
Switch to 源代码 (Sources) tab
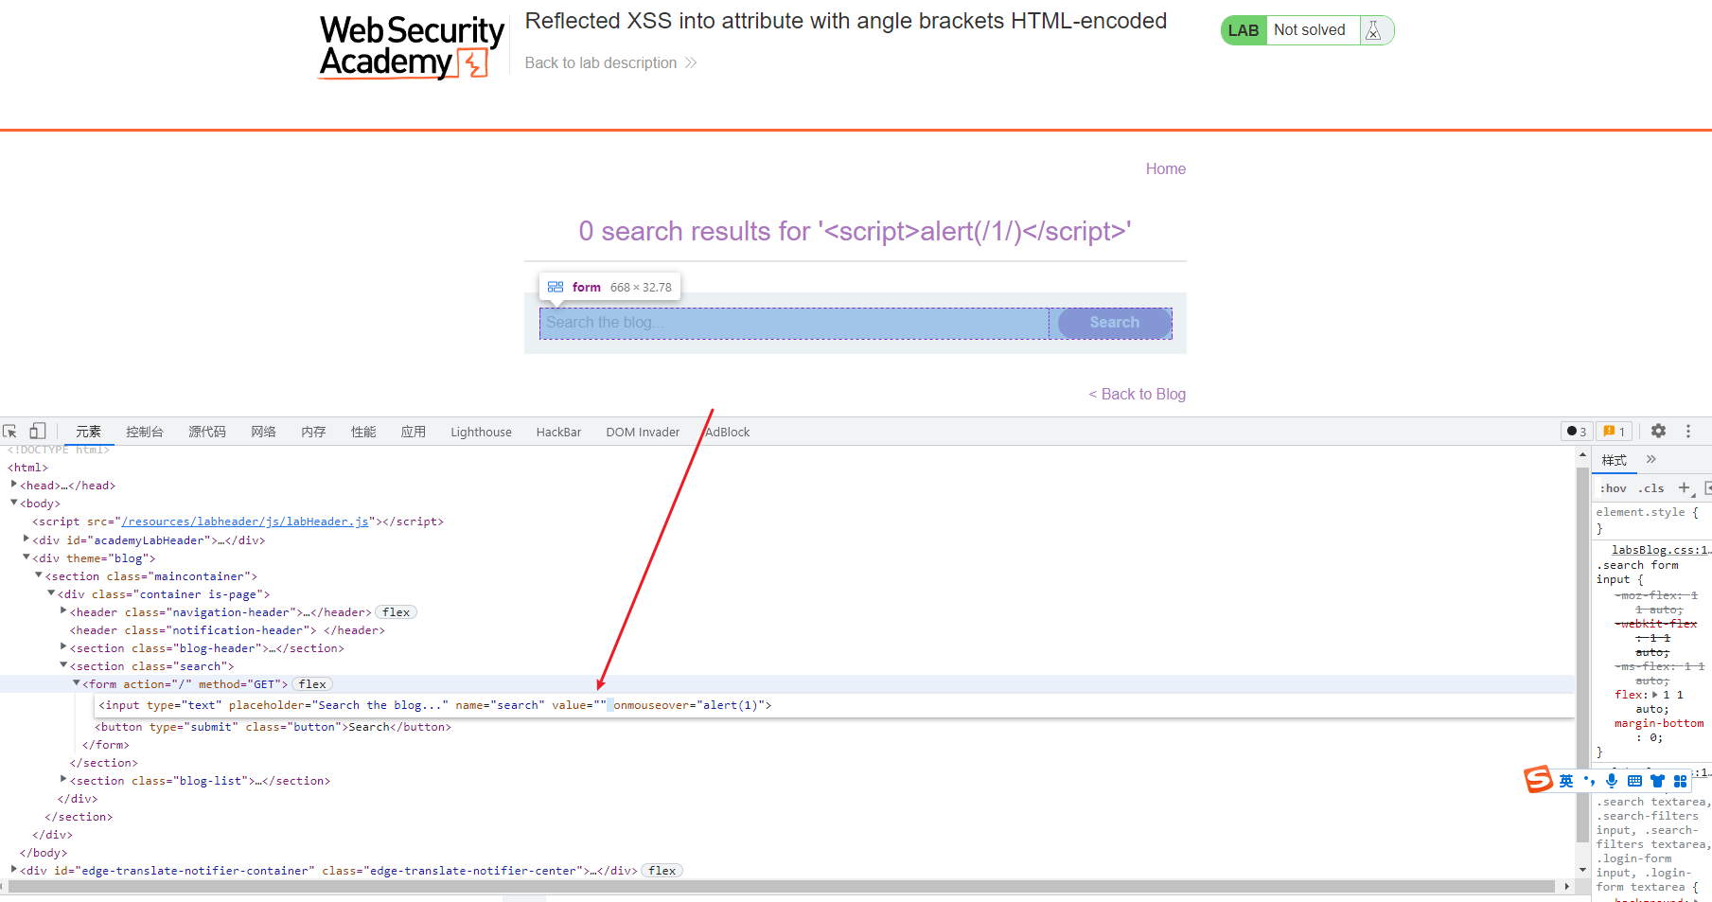[207, 432]
